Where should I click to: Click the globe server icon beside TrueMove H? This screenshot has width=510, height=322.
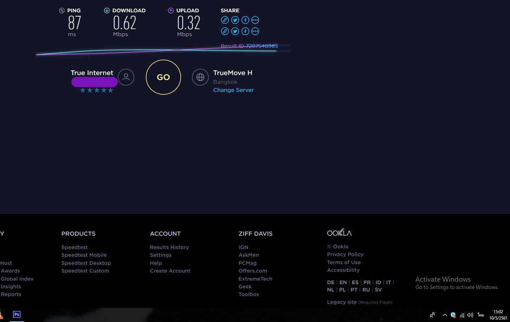click(200, 77)
